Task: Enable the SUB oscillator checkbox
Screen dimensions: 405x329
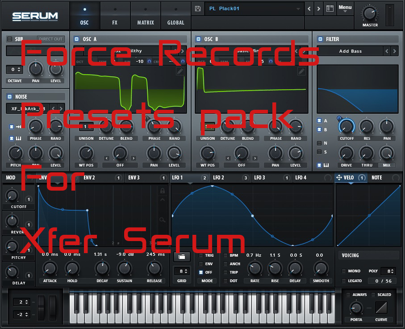Action: [x=9, y=39]
